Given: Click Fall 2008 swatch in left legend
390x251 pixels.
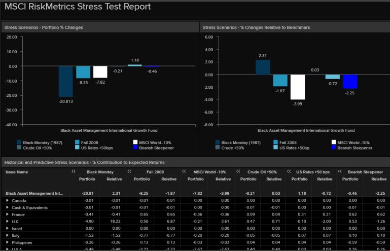Looking at the screenshot, I should pos(77,142).
